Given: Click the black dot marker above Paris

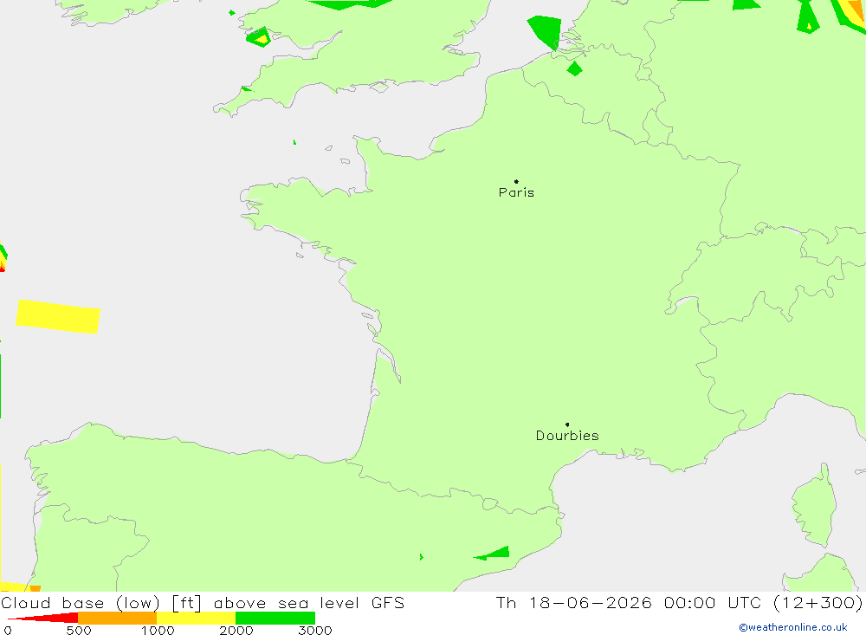Looking at the screenshot, I should tap(516, 181).
